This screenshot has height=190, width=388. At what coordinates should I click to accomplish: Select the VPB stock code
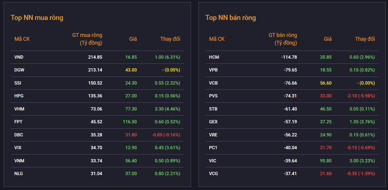coord(214,70)
